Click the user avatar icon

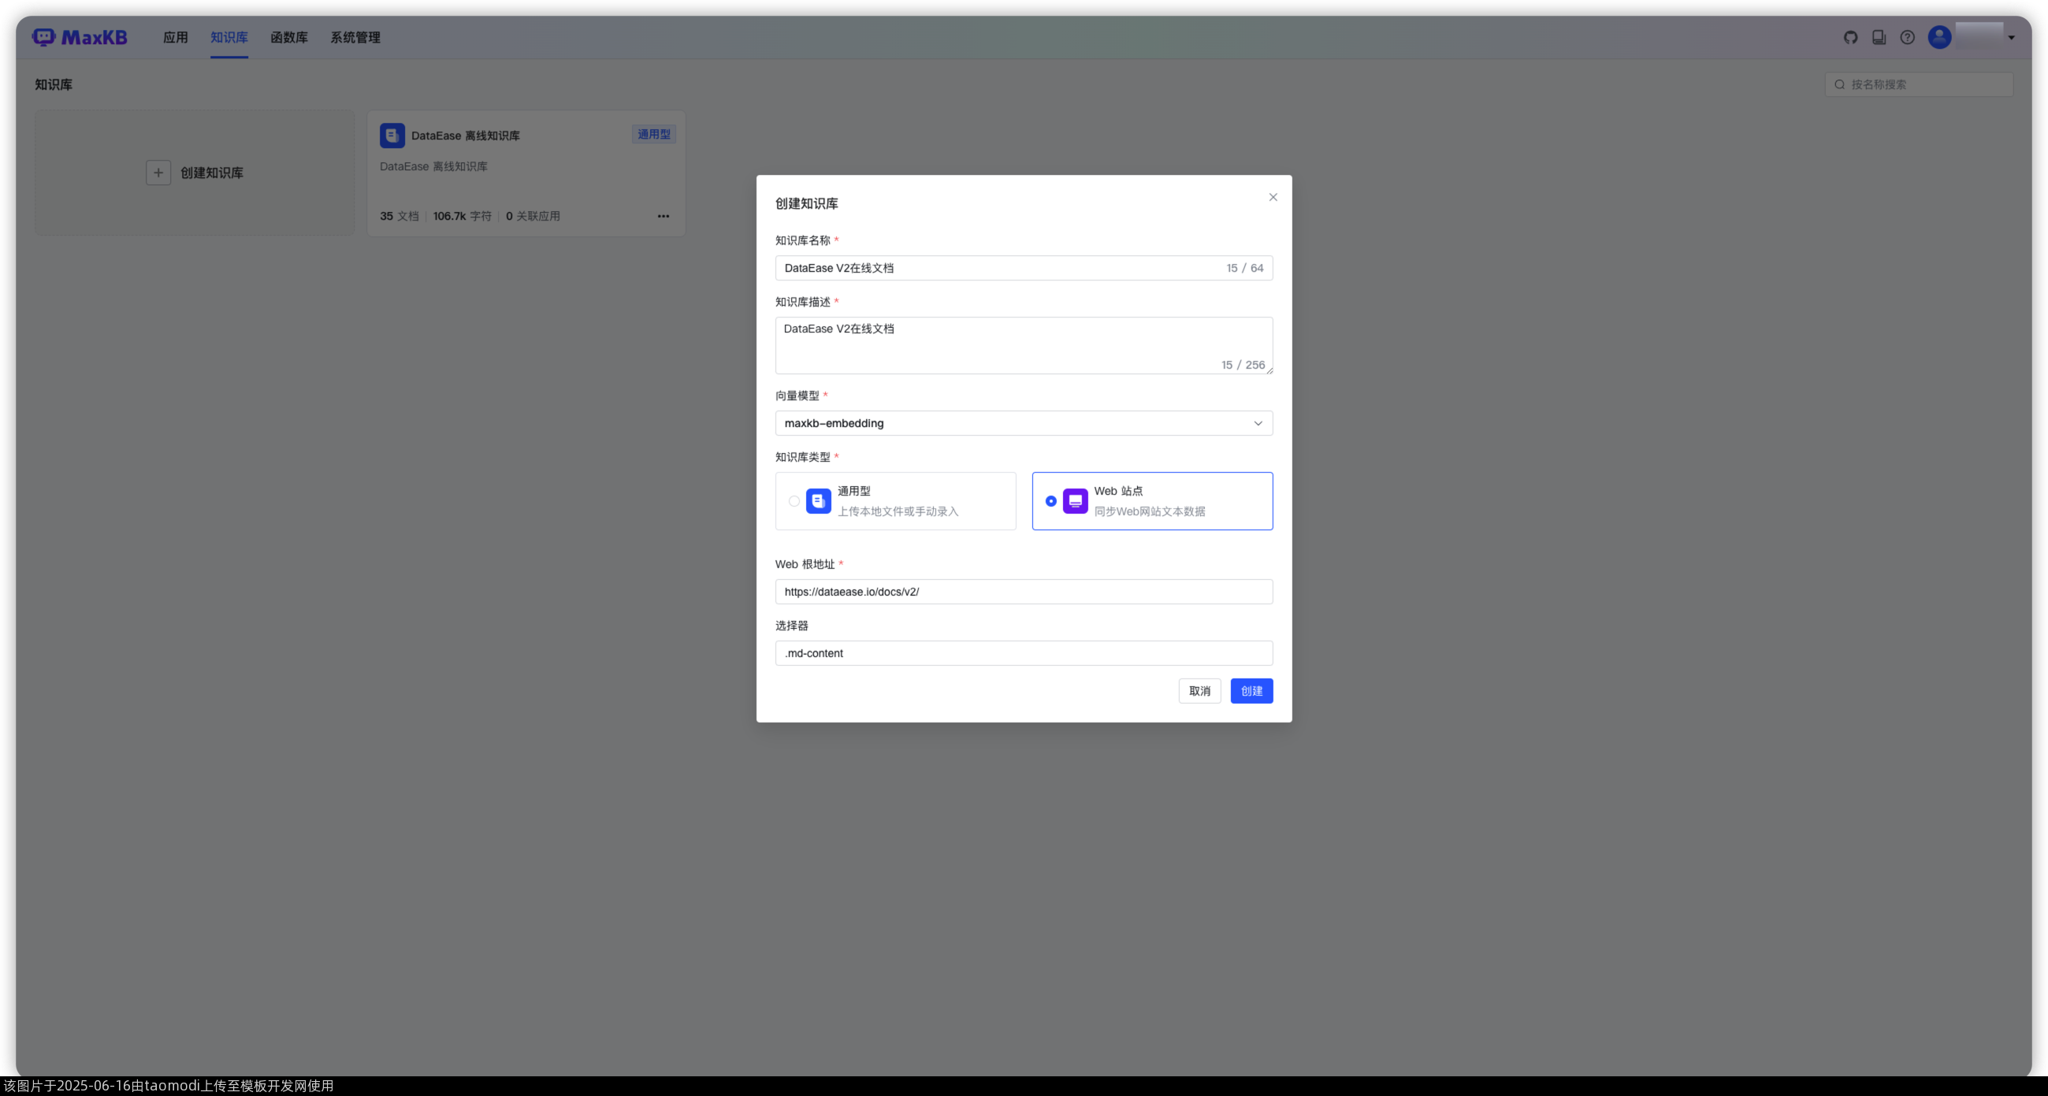click(1939, 37)
